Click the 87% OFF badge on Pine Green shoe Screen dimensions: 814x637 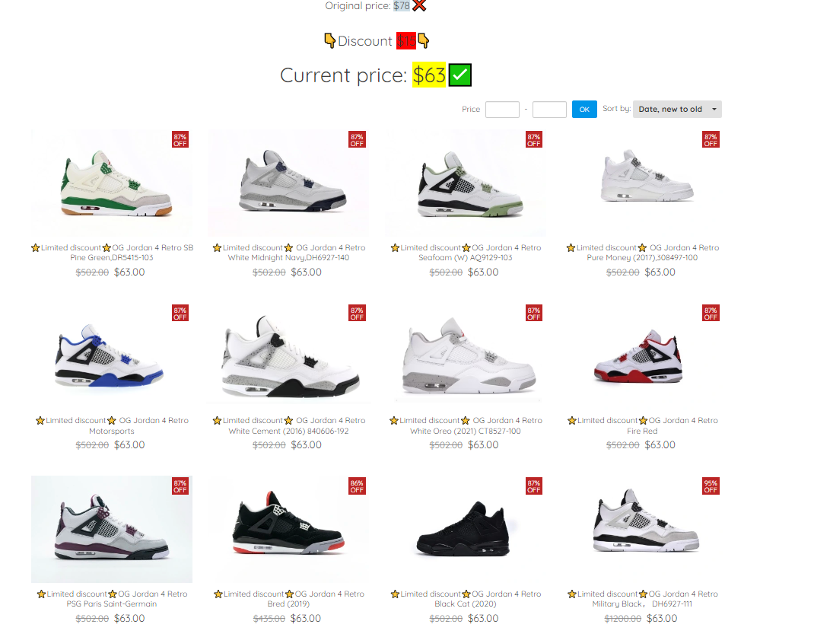(180, 139)
